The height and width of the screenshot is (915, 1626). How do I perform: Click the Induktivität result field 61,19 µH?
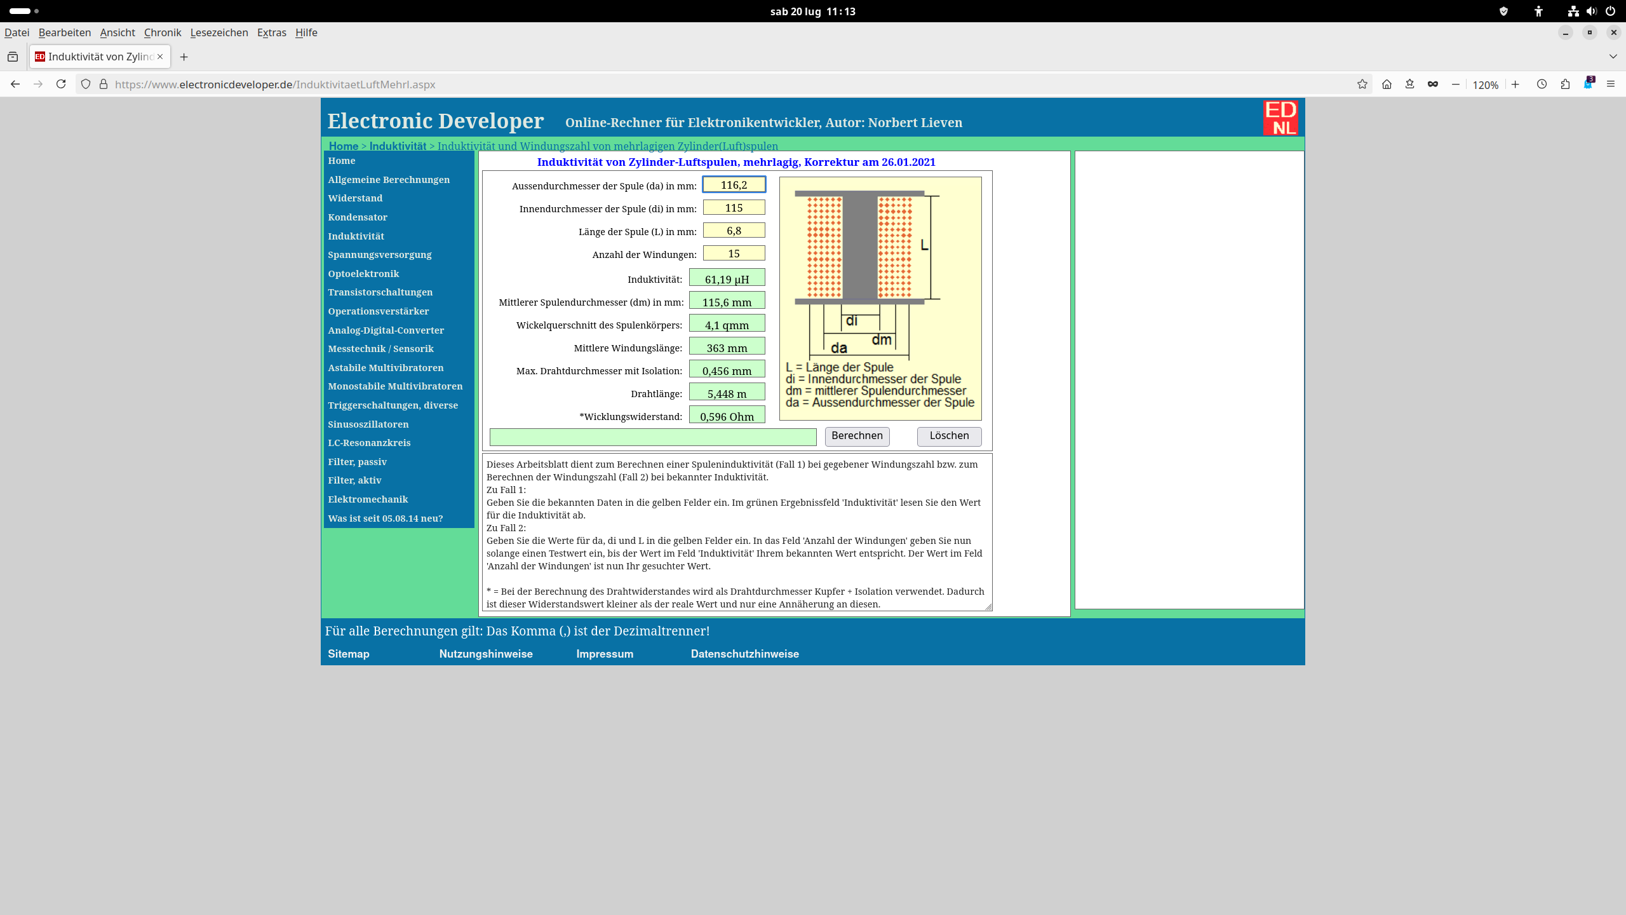click(727, 278)
